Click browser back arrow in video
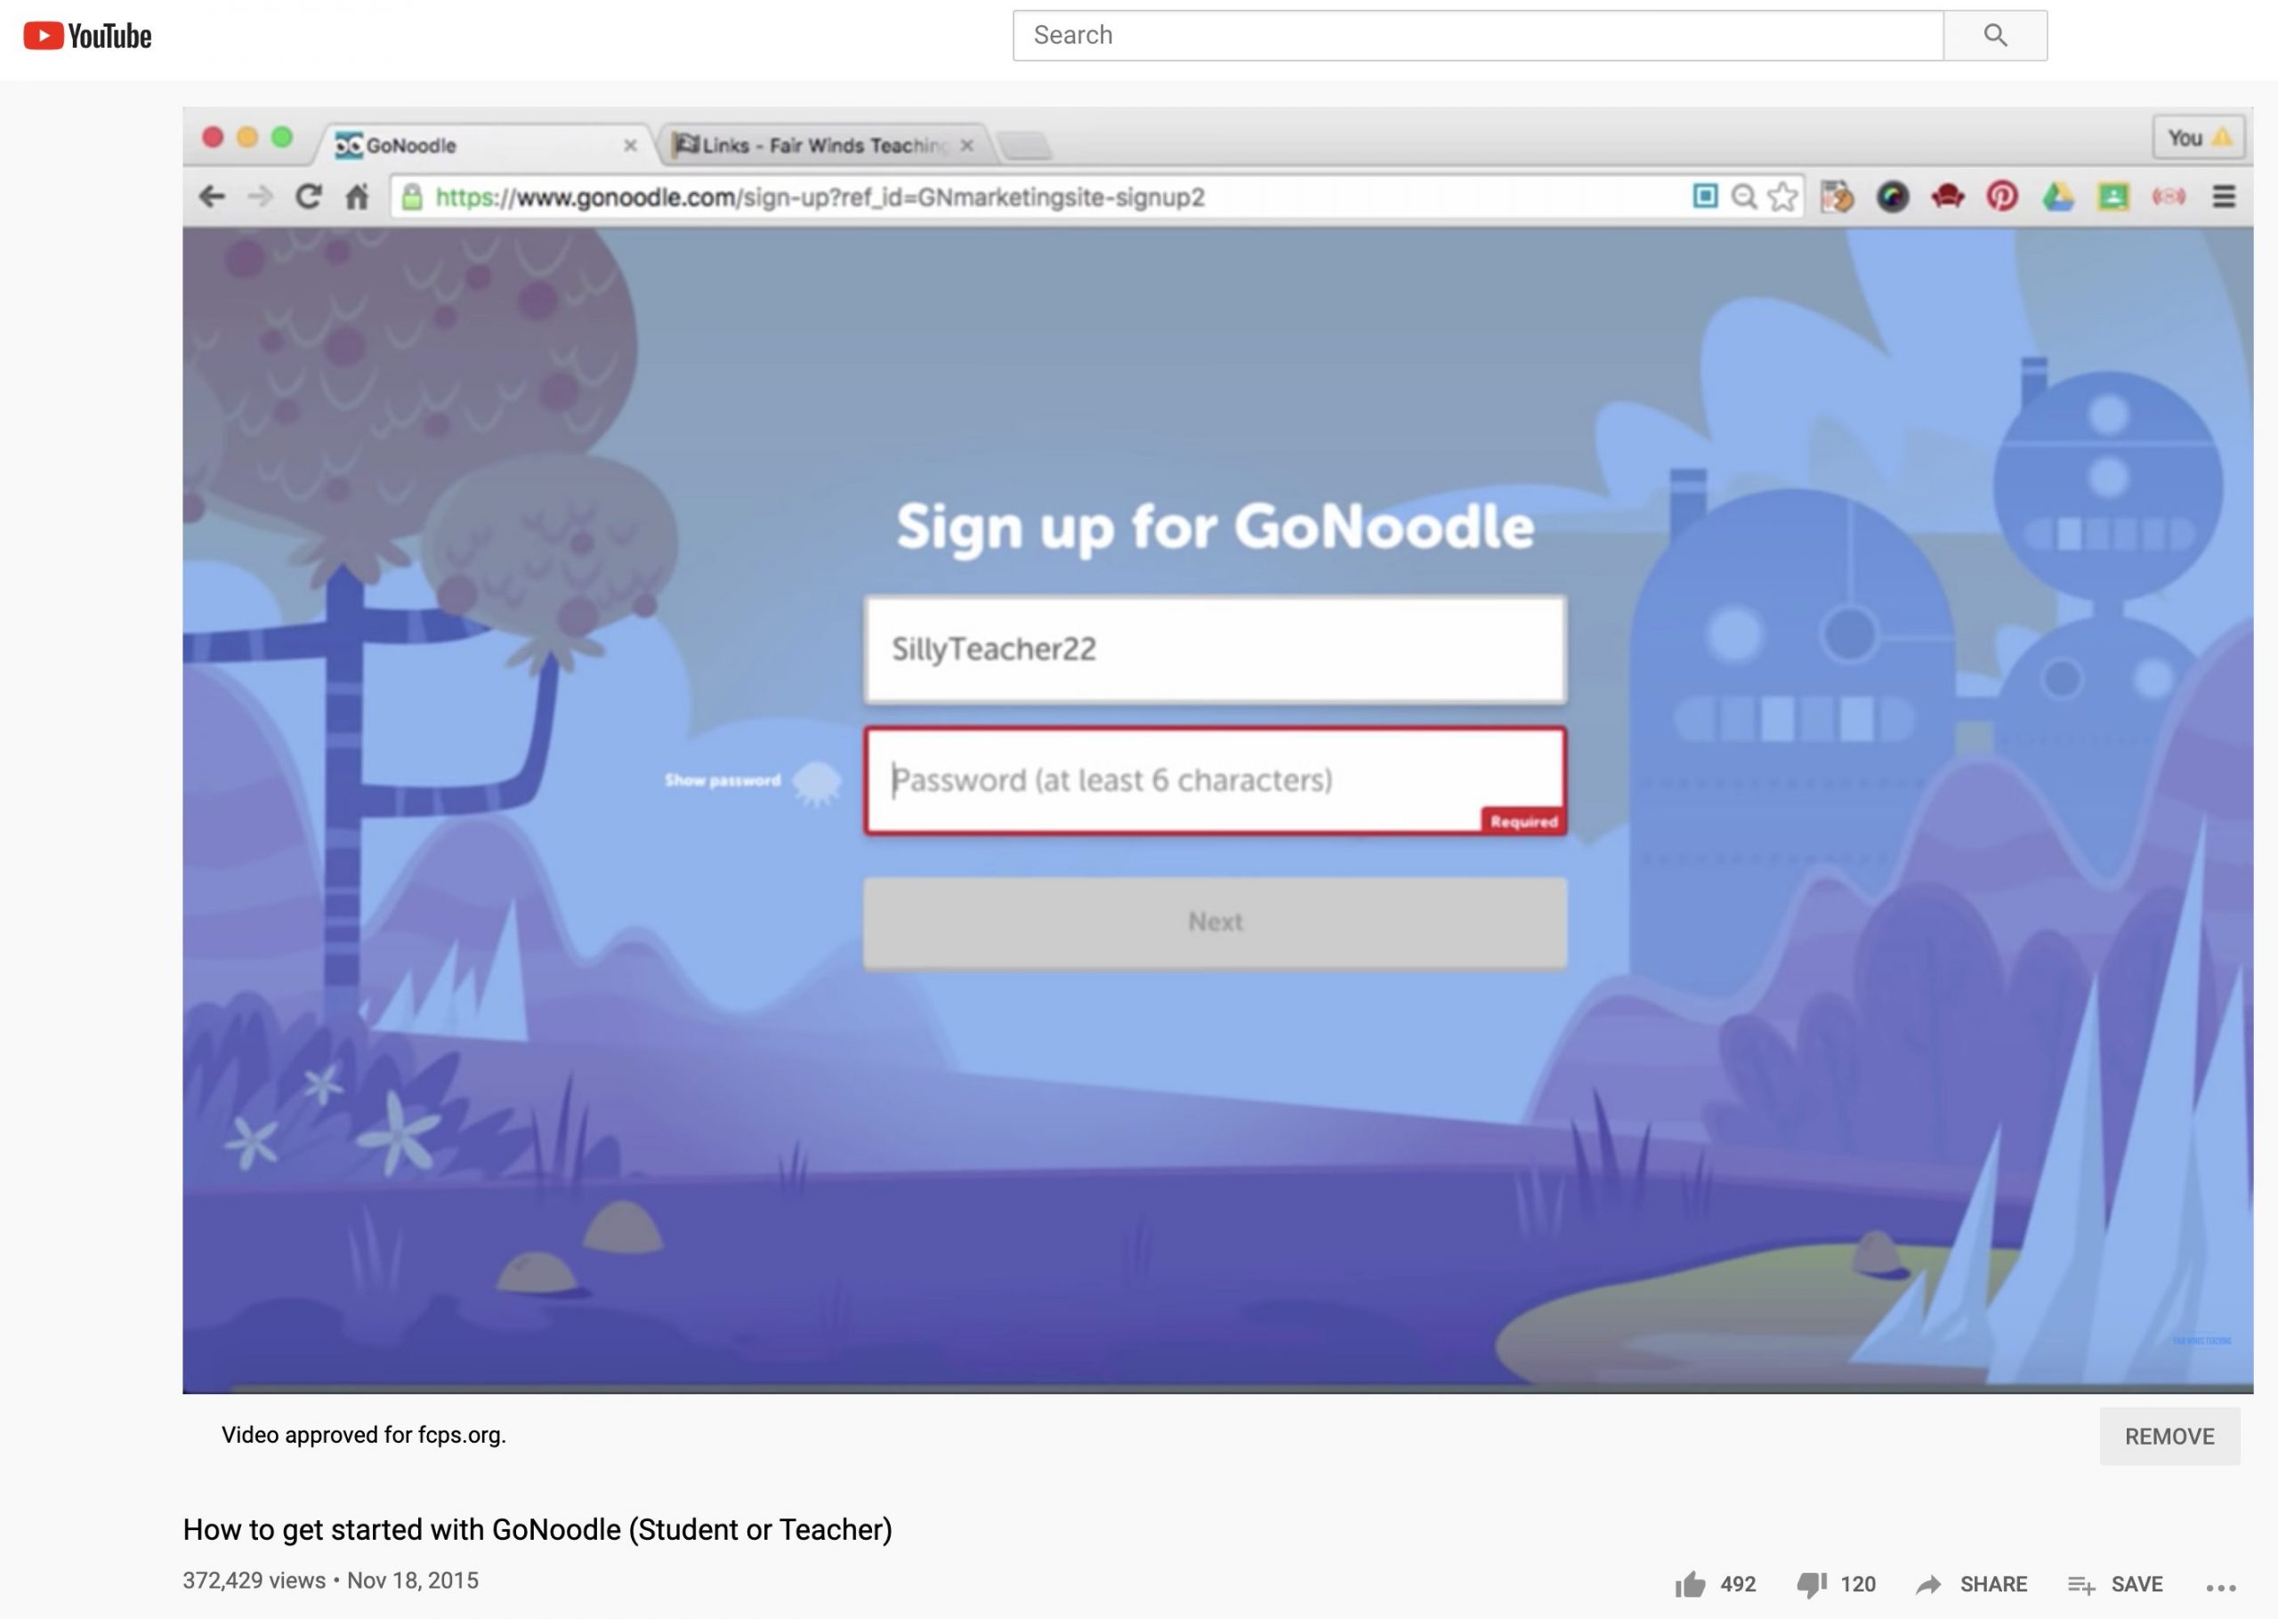This screenshot has height=1619, width=2278. click(212, 197)
